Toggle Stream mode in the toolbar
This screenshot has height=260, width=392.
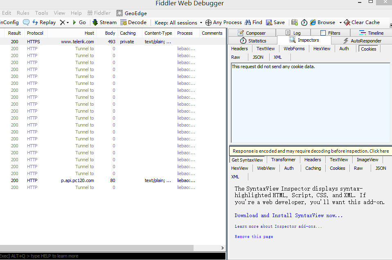[x=104, y=22]
